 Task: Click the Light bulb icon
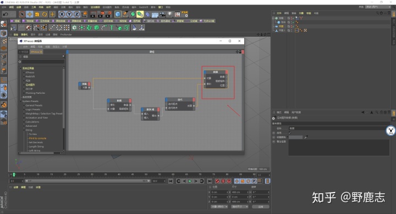170,14
